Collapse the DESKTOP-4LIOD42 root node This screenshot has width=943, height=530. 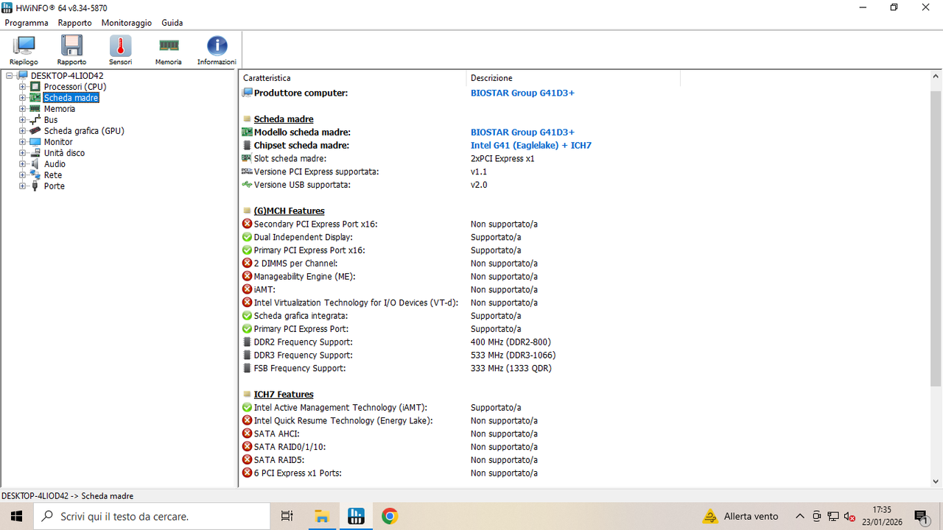tap(10, 76)
